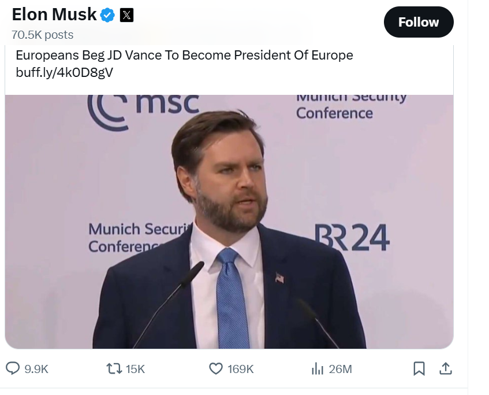Click the 70.5K posts count text
Viewport: 489px width, 395px height.
[43, 35]
